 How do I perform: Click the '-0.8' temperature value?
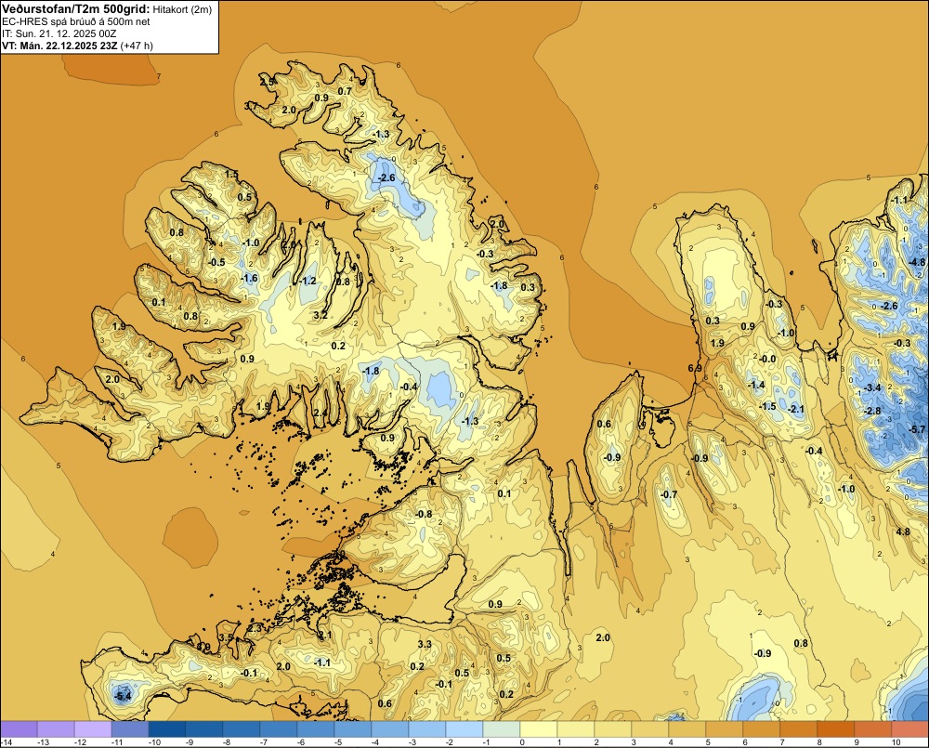pos(425,514)
